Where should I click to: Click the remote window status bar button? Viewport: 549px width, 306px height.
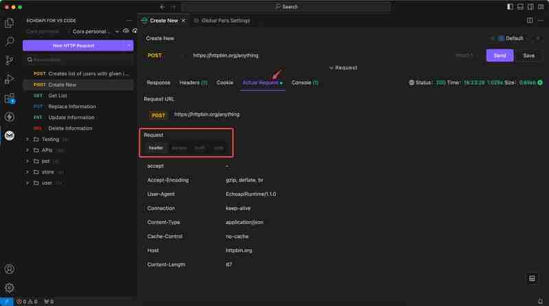[7, 301]
